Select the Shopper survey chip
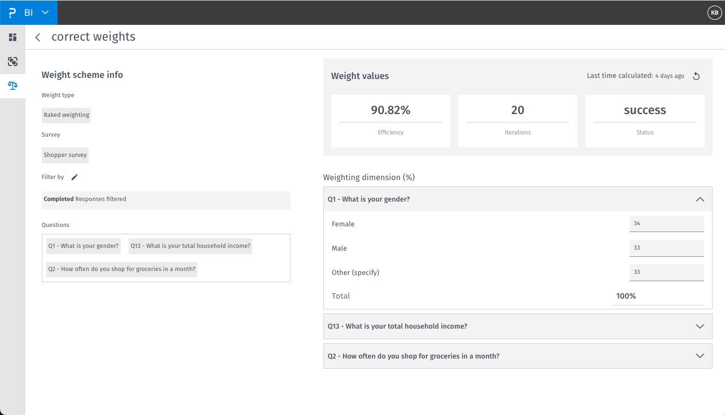This screenshot has height=415, width=725. (x=65, y=155)
